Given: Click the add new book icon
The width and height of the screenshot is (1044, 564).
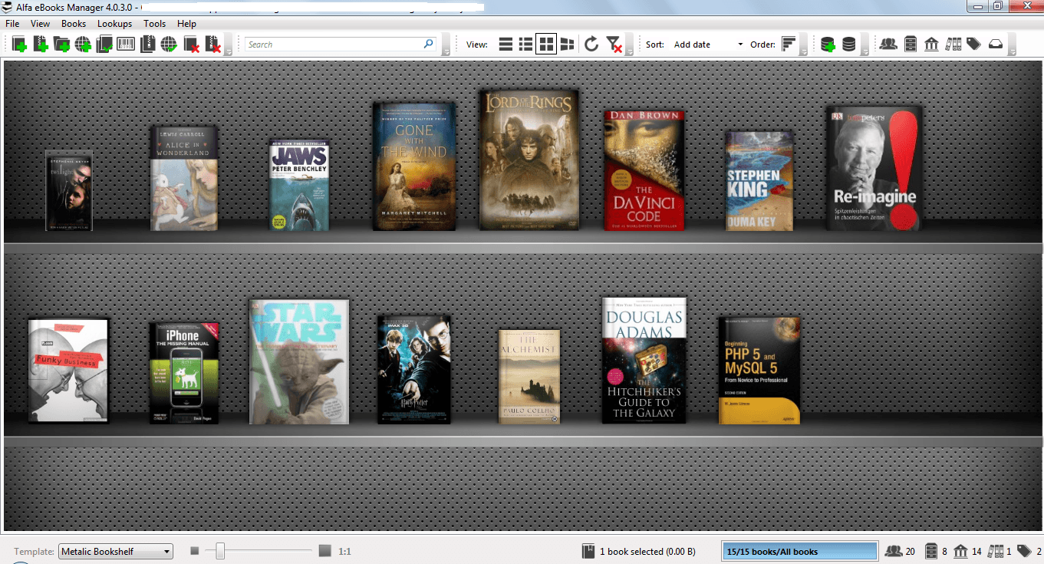Looking at the screenshot, I should coord(19,45).
